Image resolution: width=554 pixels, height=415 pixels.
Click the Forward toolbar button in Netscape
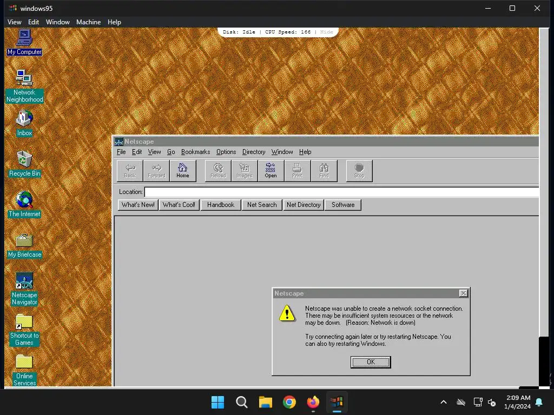(156, 171)
